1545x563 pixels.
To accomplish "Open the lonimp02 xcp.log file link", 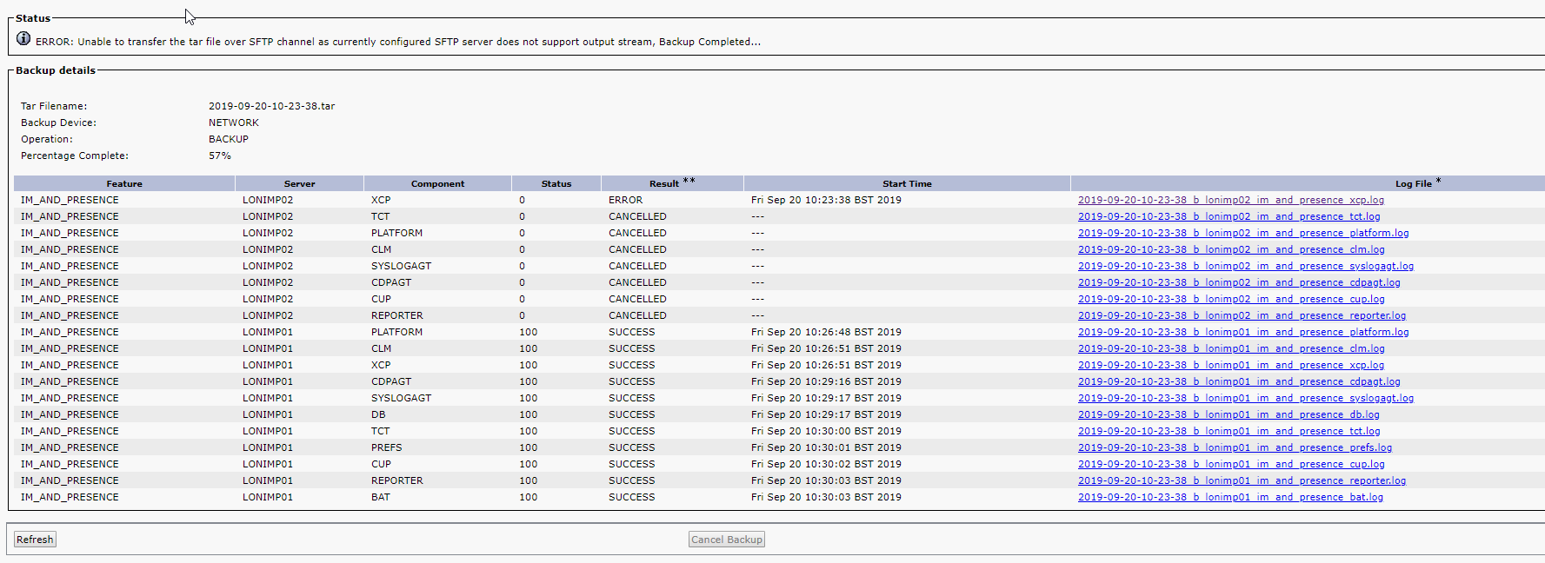I will click(1230, 200).
